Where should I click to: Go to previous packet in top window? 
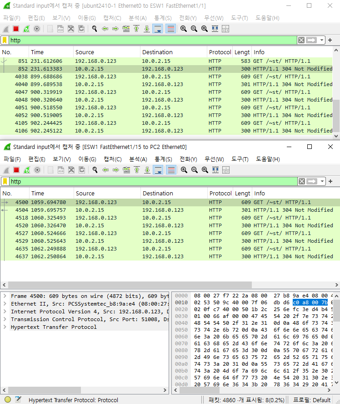tap(105, 29)
